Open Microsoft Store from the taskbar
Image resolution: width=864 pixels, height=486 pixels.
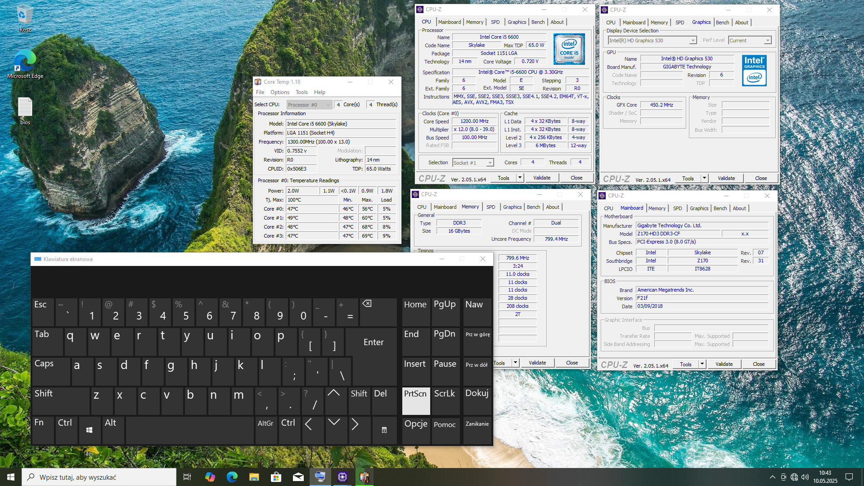(276, 477)
